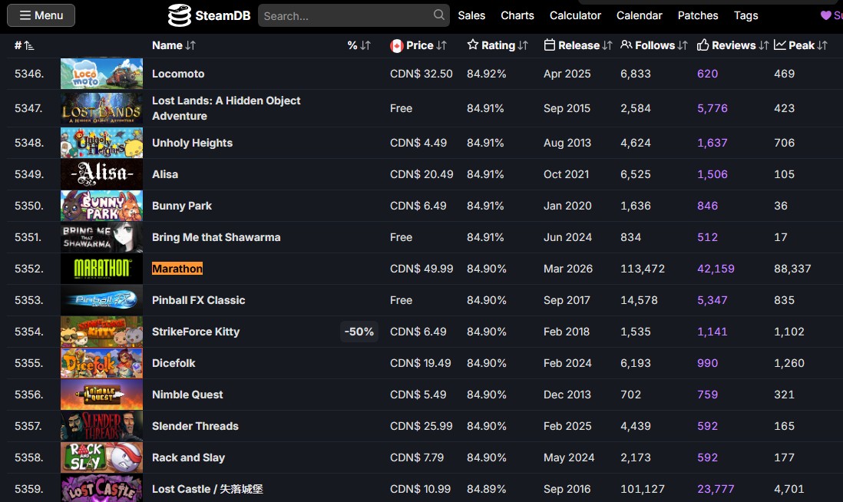The height and width of the screenshot is (502, 843).
Task: Open Lost Castle's 23,777 reviews count
Action: pyautogui.click(x=716, y=489)
